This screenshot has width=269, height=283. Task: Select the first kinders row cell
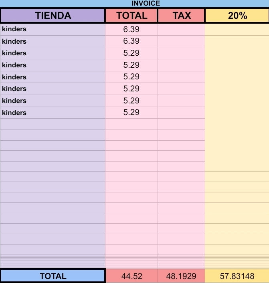[53, 29]
